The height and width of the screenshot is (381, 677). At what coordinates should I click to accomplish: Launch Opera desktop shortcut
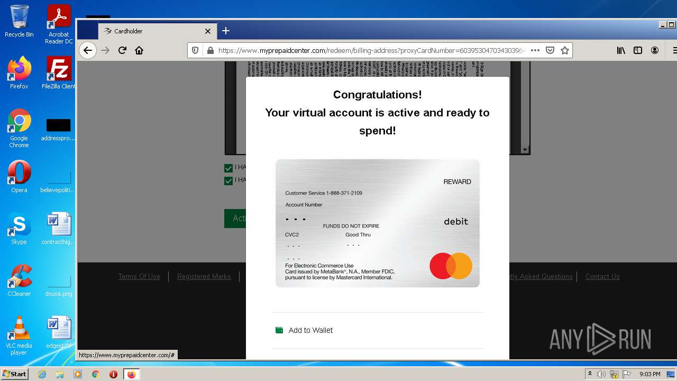pos(19,177)
